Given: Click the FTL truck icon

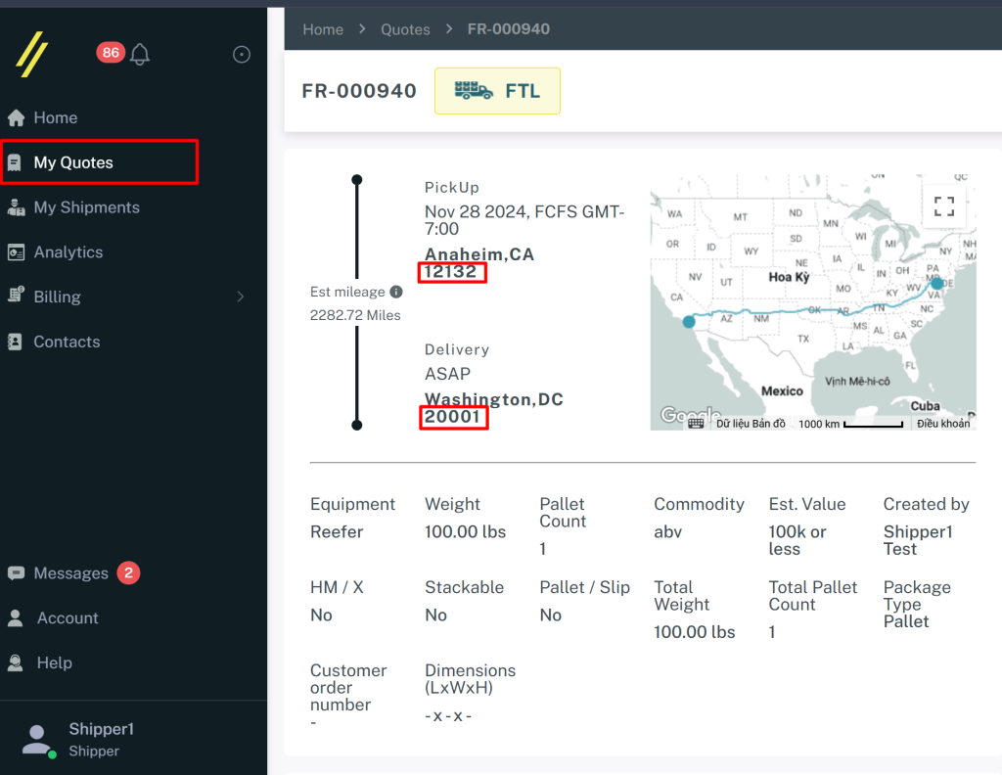Looking at the screenshot, I should pos(474,91).
